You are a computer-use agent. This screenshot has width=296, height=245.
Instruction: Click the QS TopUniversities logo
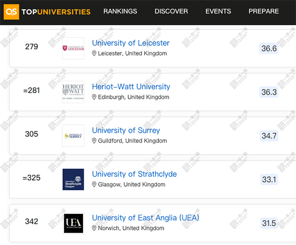[x=47, y=12]
